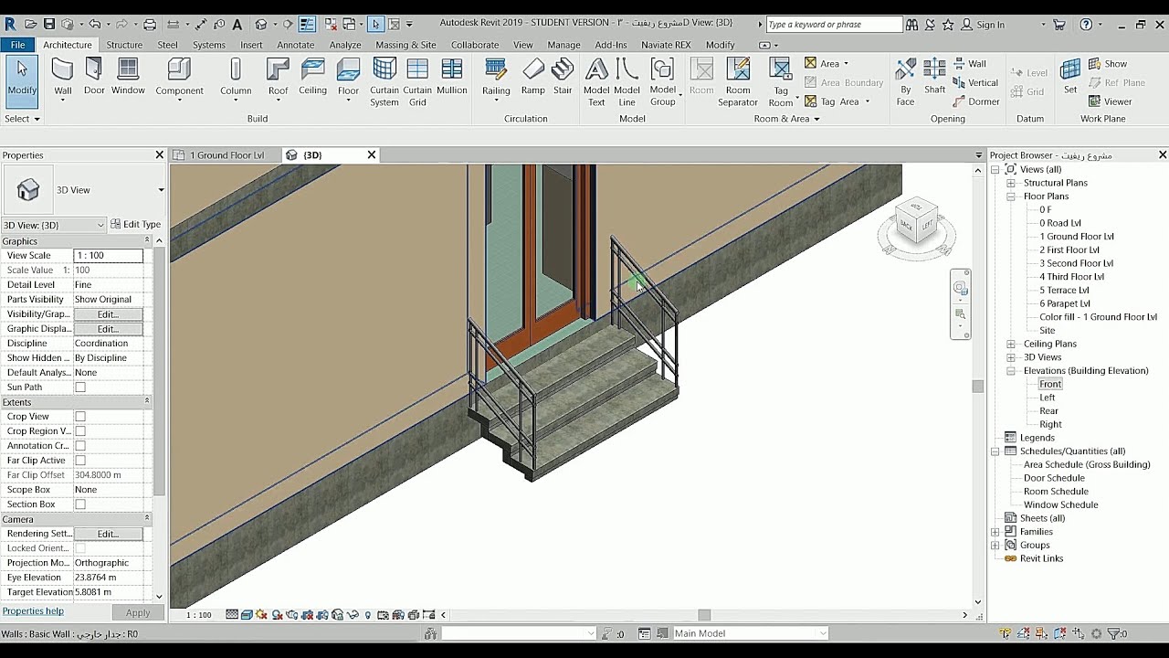
Task: Collapse the Floor Plans tree node
Action: tap(1011, 196)
